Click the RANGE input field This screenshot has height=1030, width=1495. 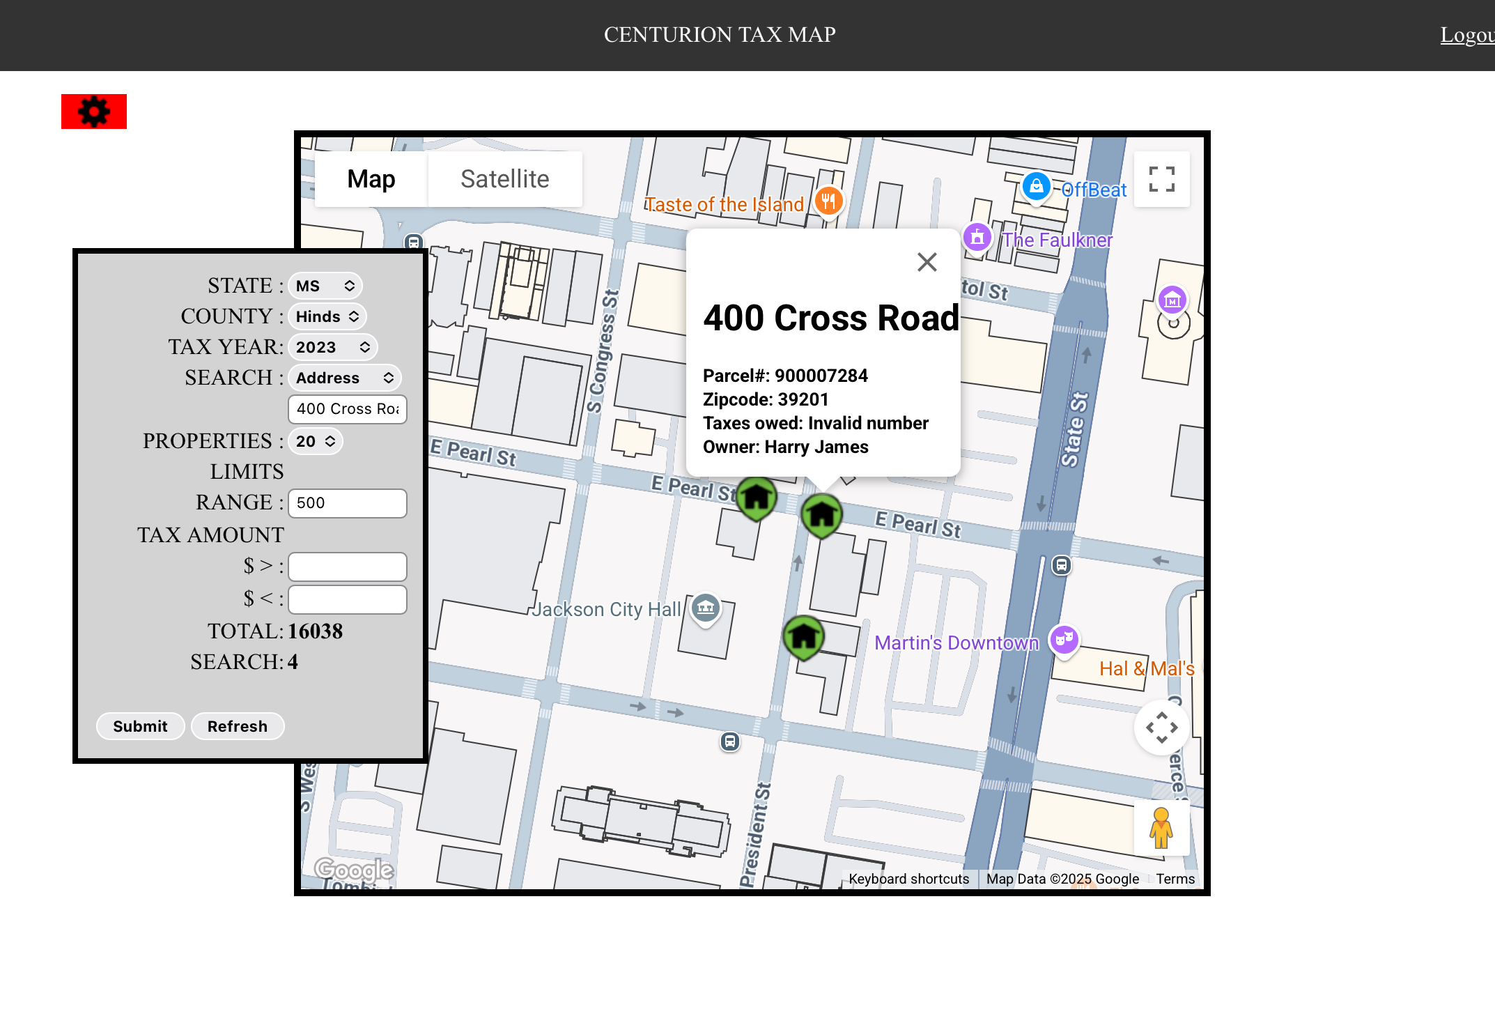347,503
